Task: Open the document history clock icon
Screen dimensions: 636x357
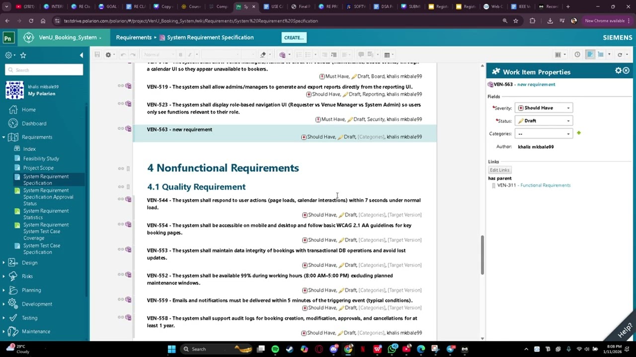Action: (577, 55)
